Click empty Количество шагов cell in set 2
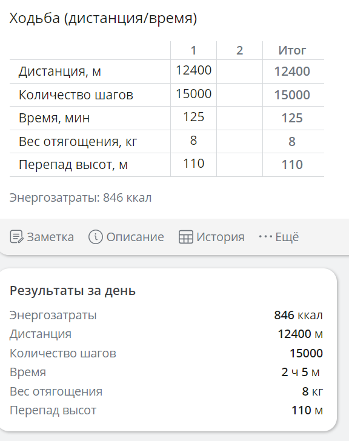The image size is (349, 441). click(239, 94)
